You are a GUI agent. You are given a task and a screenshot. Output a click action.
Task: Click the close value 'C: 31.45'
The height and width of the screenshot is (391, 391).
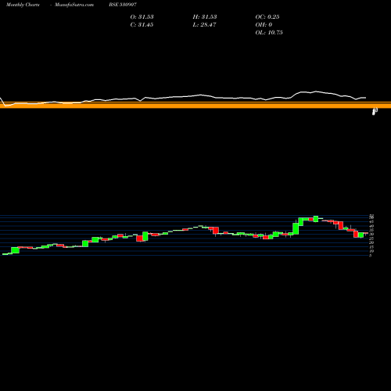click(x=142, y=25)
